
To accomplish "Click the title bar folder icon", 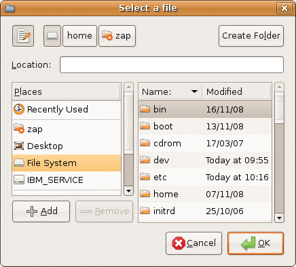I will click(10, 8).
